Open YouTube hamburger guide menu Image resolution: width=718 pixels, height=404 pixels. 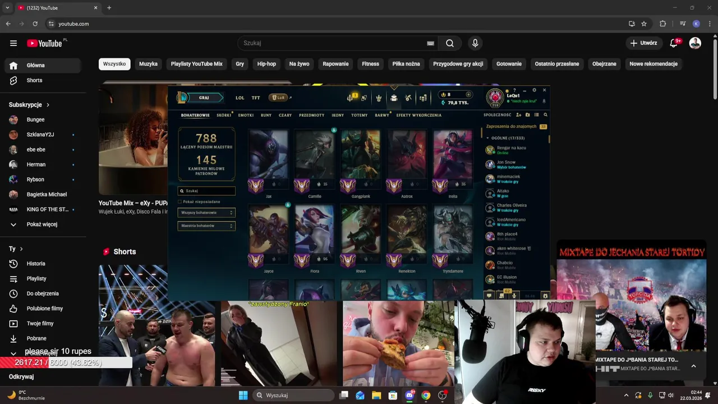[x=13, y=43]
